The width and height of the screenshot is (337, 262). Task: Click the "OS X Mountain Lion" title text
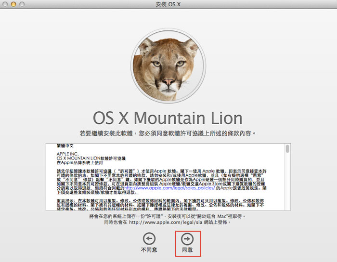tap(168, 118)
